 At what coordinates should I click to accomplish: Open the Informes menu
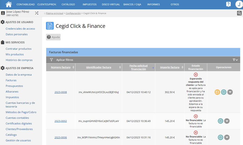coord(153,5)
